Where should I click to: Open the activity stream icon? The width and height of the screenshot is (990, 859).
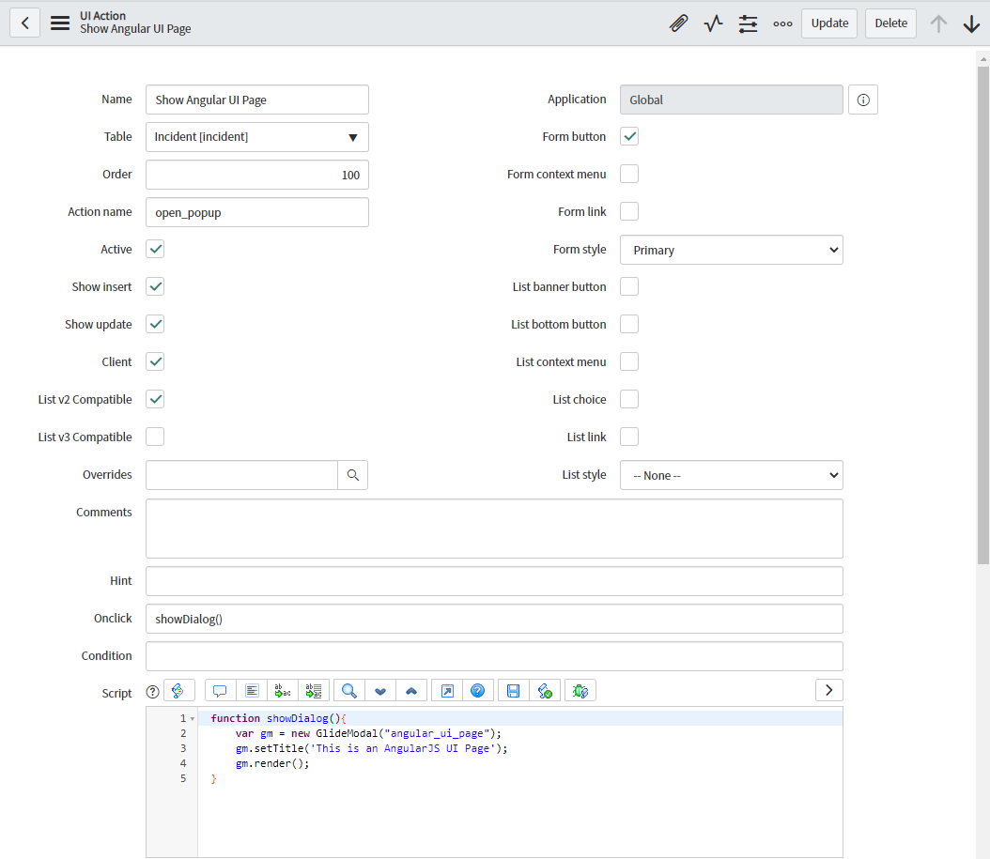[x=712, y=23]
